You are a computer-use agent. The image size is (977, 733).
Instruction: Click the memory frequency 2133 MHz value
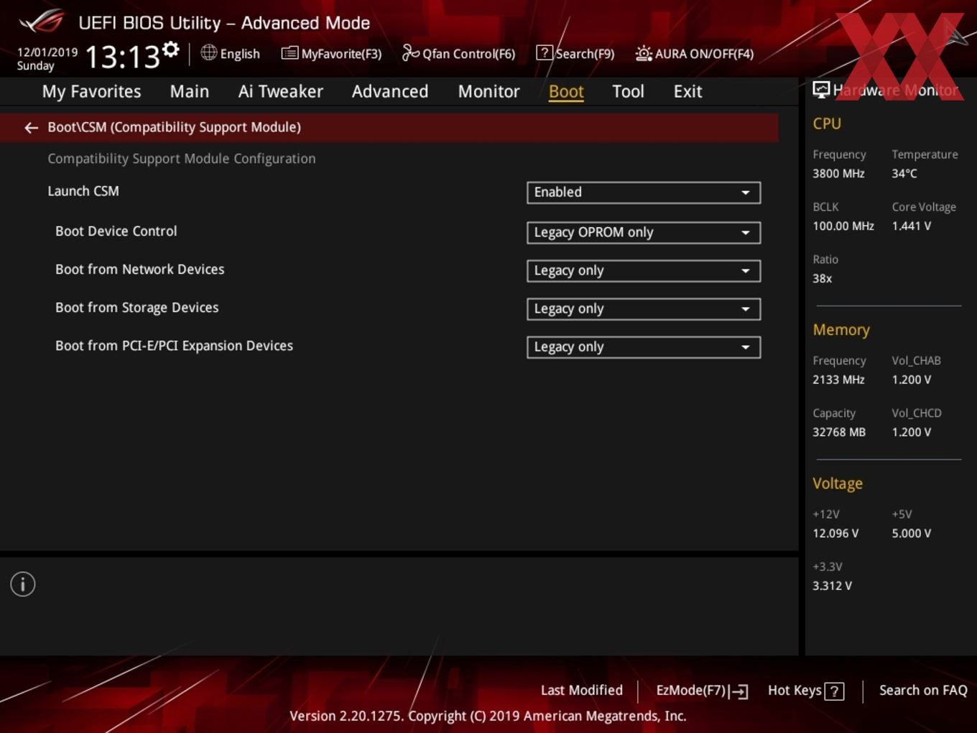(838, 380)
